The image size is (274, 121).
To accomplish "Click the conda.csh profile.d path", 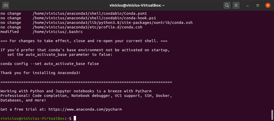I will coord(87,27).
